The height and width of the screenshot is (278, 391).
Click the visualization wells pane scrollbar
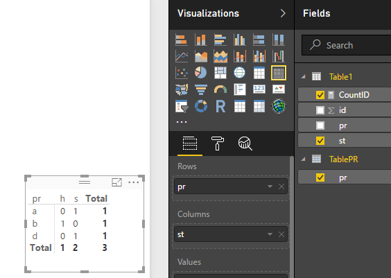point(291,217)
